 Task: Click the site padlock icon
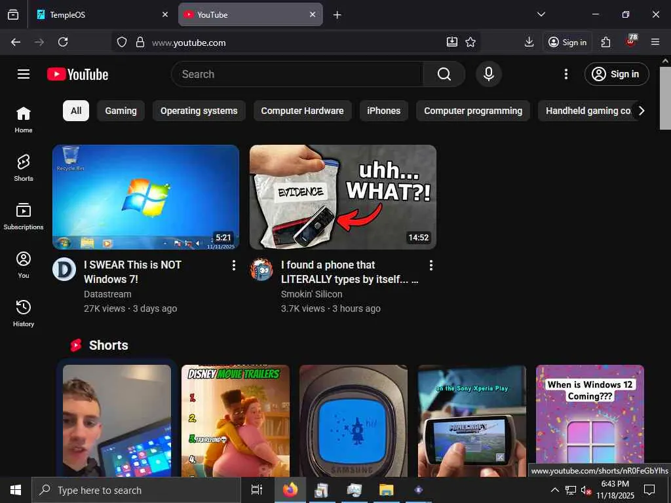tap(140, 42)
